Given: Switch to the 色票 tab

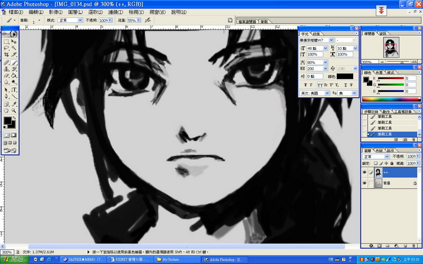Looking at the screenshot, I should [379, 72].
